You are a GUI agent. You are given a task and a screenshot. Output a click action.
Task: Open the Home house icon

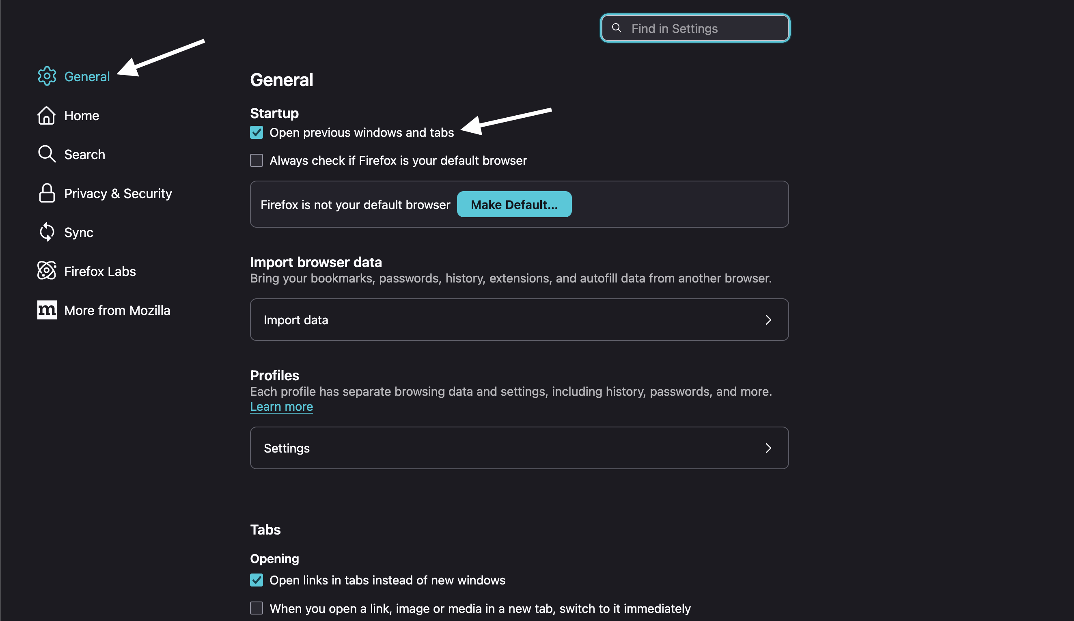[46, 116]
